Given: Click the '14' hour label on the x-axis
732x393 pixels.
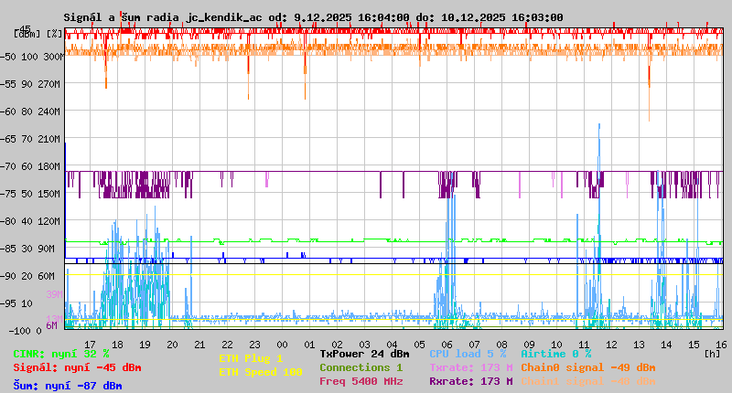Looking at the screenshot, I should click(666, 345).
